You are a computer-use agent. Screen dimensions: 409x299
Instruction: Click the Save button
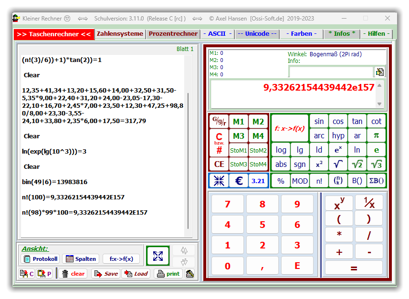coord(105,274)
